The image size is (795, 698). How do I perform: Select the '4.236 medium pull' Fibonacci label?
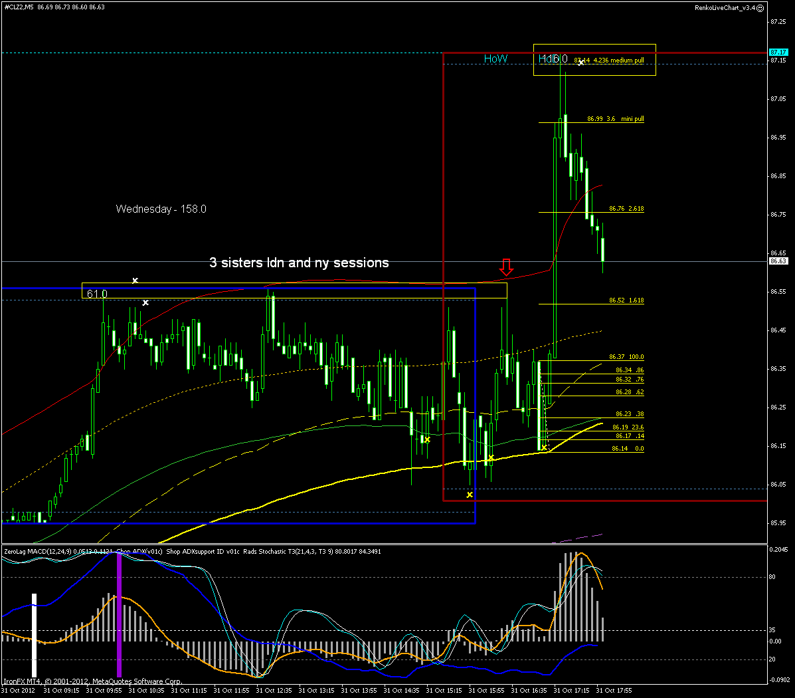618,60
